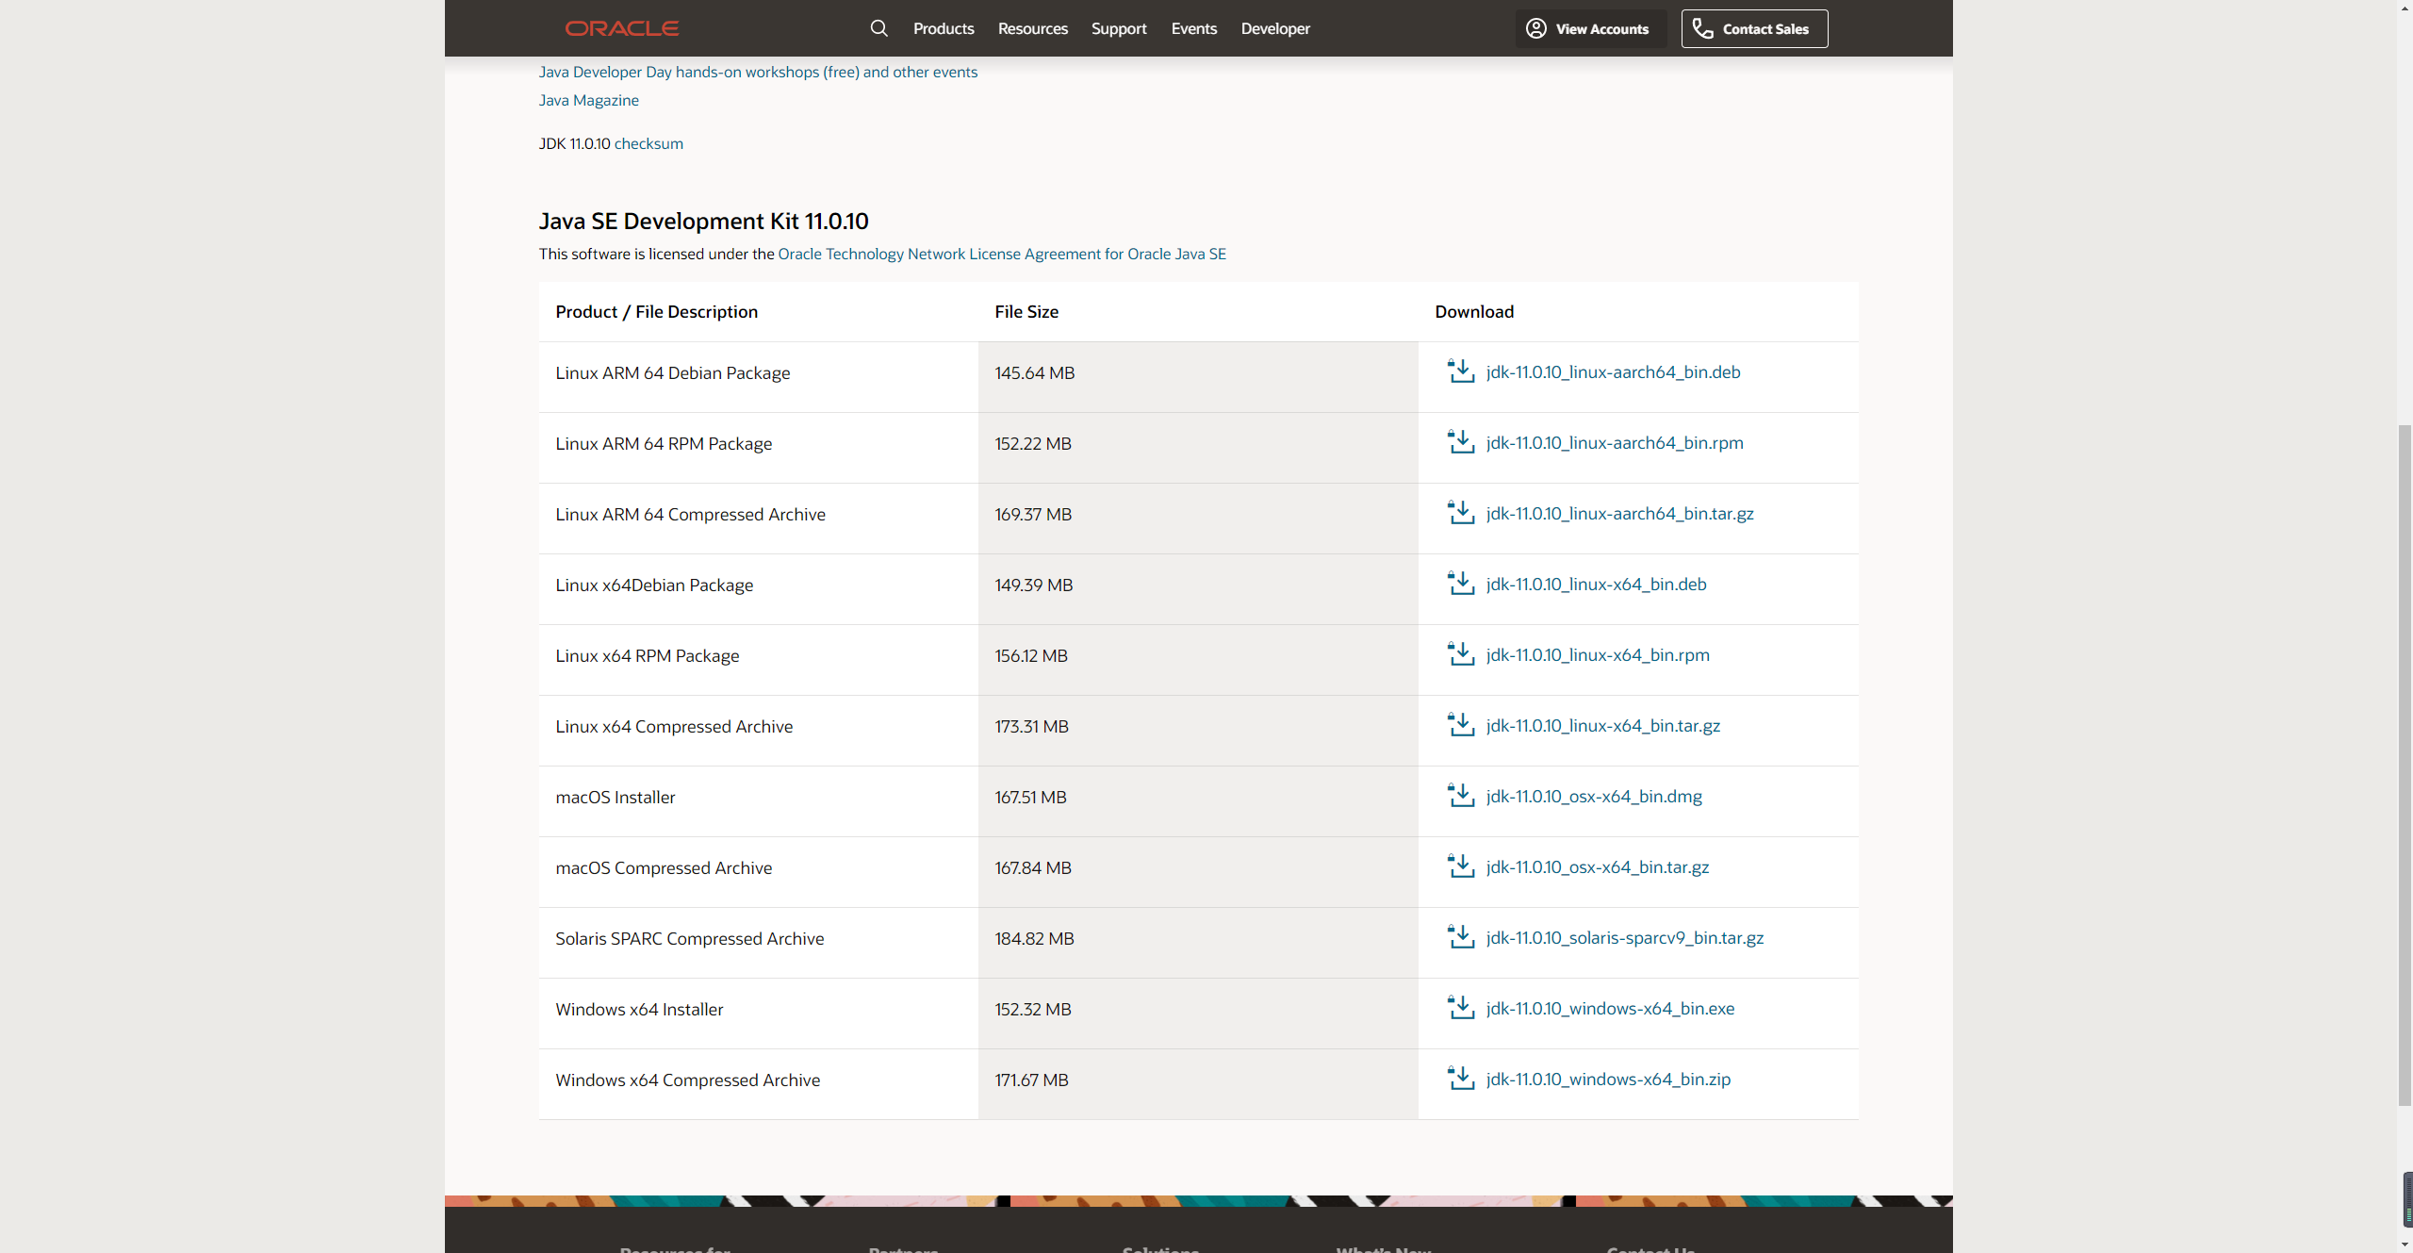Click View Accounts button label
This screenshot has width=2413, height=1253.
(x=1602, y=29)
